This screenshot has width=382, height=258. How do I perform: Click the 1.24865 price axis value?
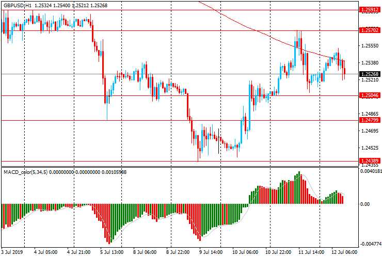(370, 114)
